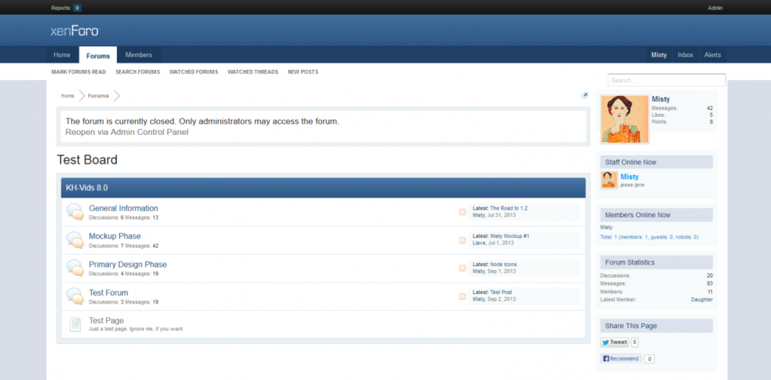Viewport: 771px width, 380px height.
Task: Click the Mockup Phase forum node icon
Action: click(x=75, y=241)
